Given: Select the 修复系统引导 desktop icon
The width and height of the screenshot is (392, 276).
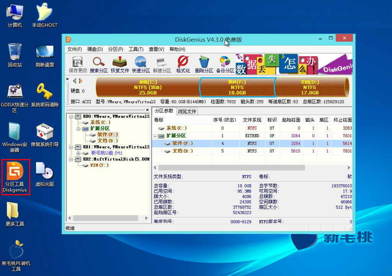Looking at the screenshot, I should click(45, 135).
